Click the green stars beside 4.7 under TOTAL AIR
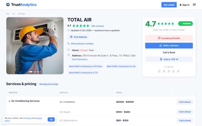The height and width of the screenshot is (126, 202). (81, 26)
